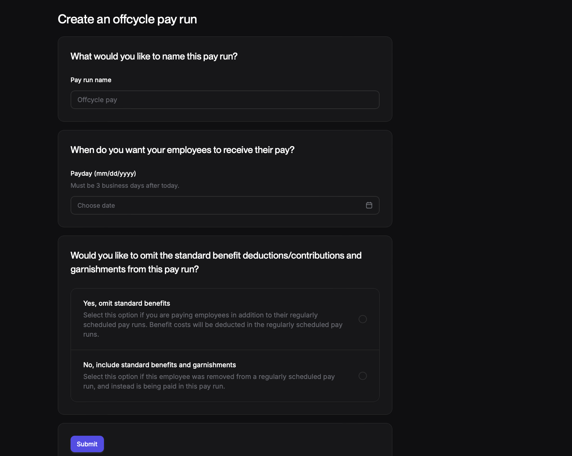Click the "Payday (mm/dd/yyyy)" label
The image size is (572, 456).
click(x=103, y=173)
